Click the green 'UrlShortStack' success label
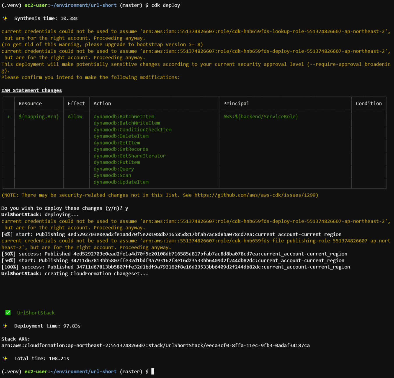The image size is (394, 378). pyautogui.click(x=36, y=313)
